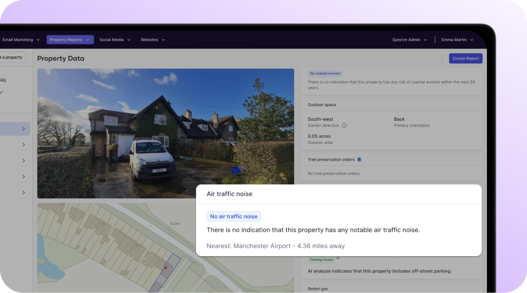Screen dimensions: 527x293
Task: Open the house street photo
Action: [165, 133]
